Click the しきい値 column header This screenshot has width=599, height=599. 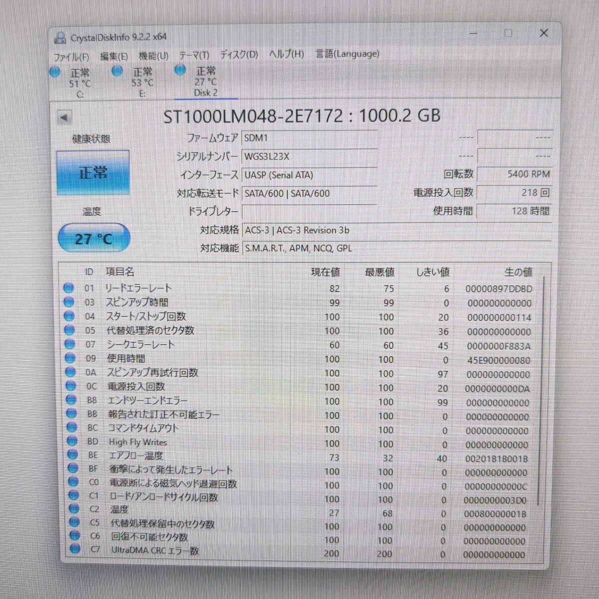click(x=433, y=272)
